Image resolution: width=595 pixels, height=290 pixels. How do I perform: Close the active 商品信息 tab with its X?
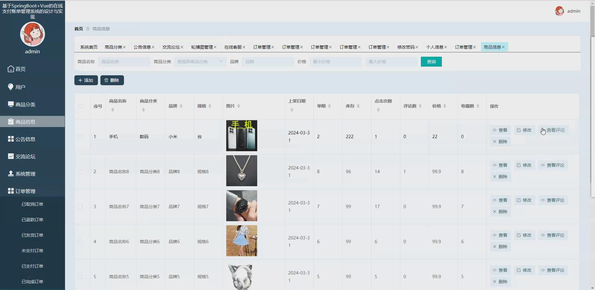point(503,47)
